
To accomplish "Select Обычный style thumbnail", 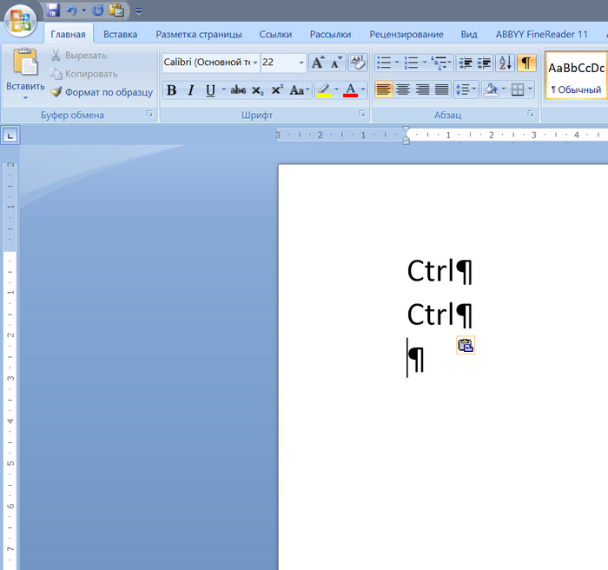I will click(576, 76).
